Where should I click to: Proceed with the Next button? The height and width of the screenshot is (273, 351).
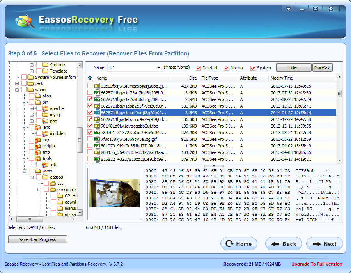coord(324,244)
